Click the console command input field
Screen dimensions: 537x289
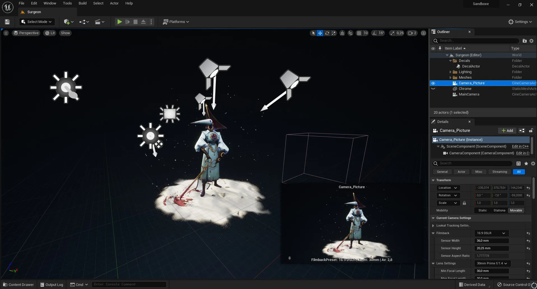tap(129, 285)
